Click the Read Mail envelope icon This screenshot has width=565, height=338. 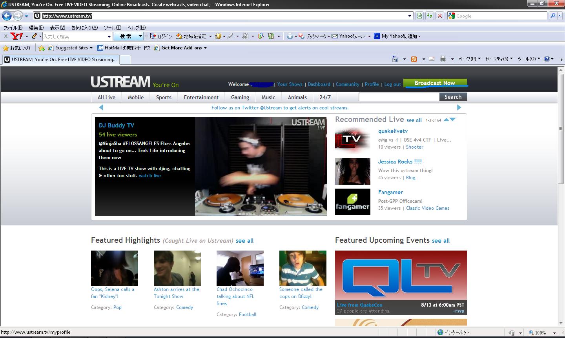tap(432, 59)
